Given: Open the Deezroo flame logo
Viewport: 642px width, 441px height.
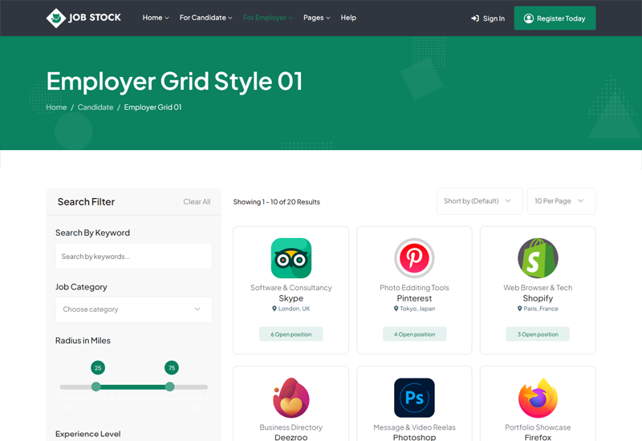Looking at the screenshot, I should point(291,398).
